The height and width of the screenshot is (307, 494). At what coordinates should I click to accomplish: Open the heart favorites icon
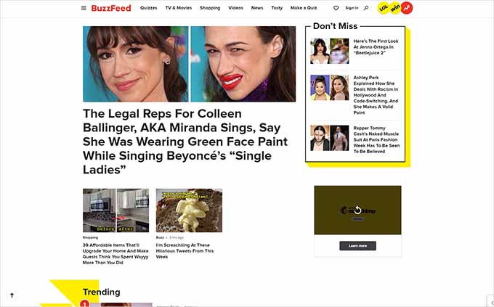click(336, 8)
